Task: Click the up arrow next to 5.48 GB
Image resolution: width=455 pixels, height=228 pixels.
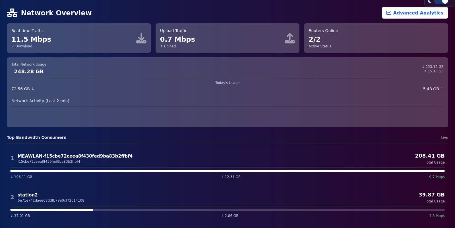Action: tap(442, 89)
